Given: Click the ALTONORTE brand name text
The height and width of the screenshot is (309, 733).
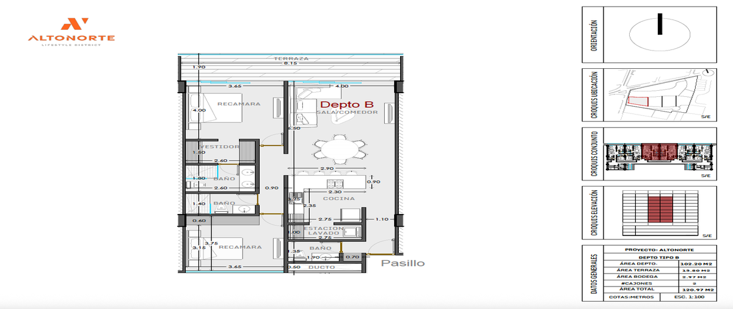Looking at the screenshot, I should click(x=71, y=38).
